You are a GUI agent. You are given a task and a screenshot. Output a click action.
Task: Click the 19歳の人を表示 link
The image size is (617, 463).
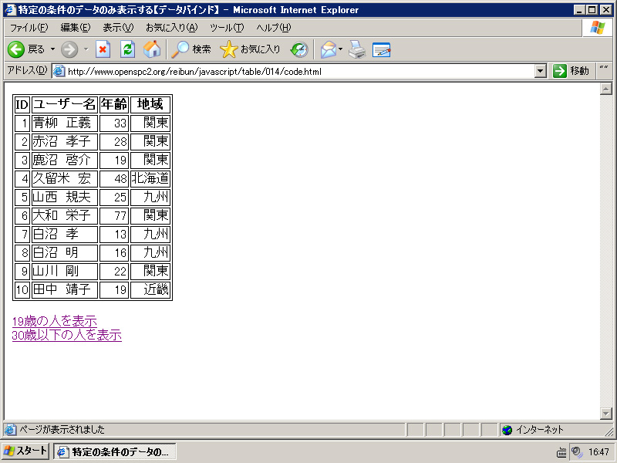pyautogui.click(x=54, y=321)
